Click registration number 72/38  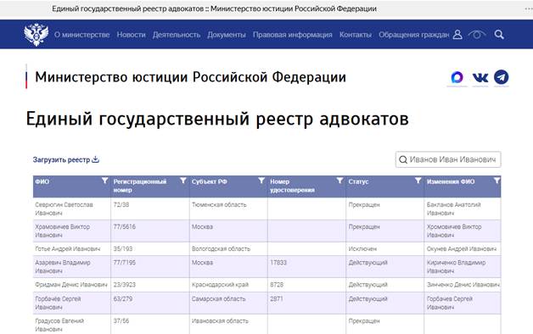point(121,204)
